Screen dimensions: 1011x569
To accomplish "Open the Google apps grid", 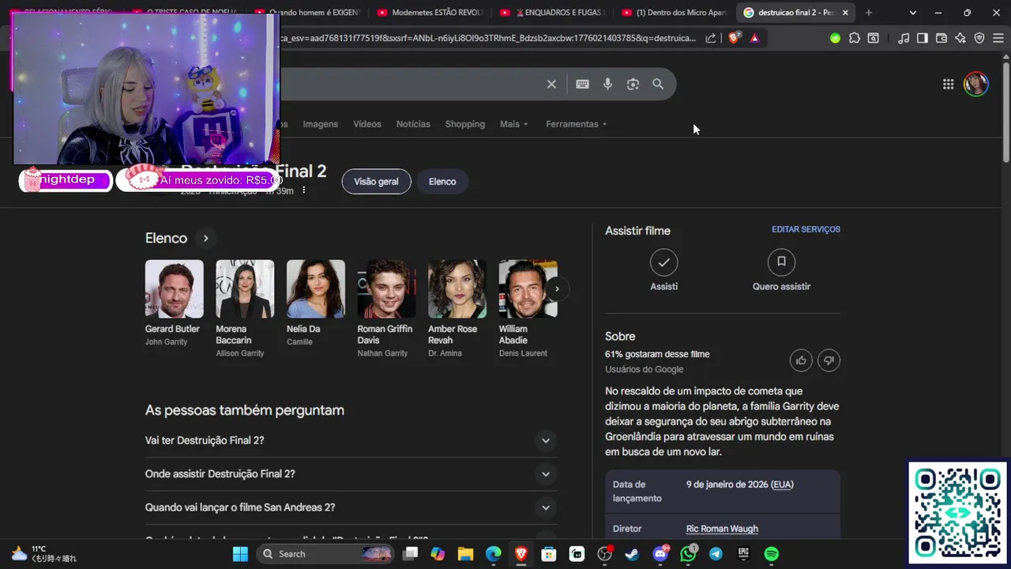I will pyautogui.click(x=948, y=85).
